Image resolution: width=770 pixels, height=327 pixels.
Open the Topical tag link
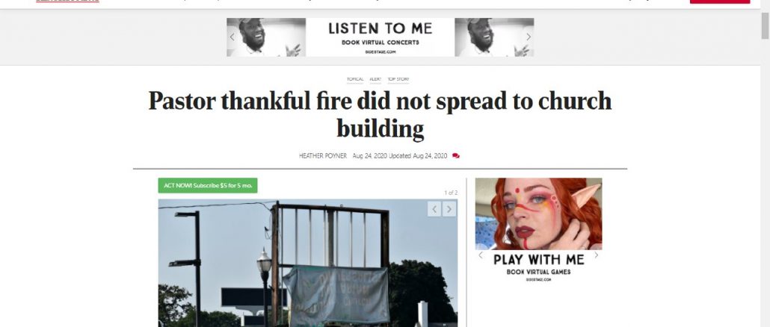pyautogui.click(x=355, y=79)
